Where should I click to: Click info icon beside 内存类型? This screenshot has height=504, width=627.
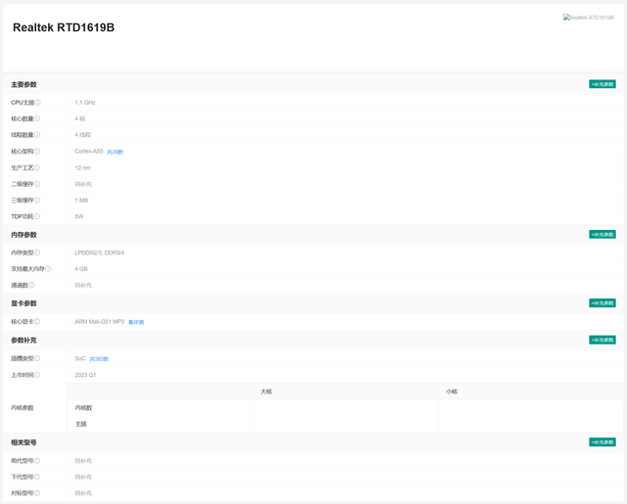click(37, 252)
